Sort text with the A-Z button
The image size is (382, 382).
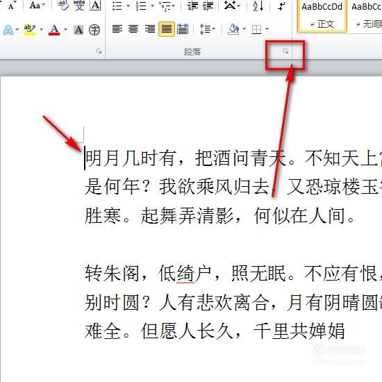click(x=258, y=6)
